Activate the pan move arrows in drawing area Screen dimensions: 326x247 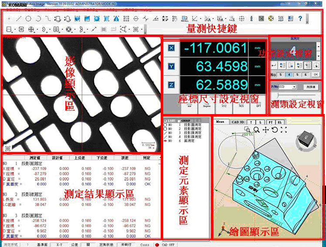click(x=266, y=129)
